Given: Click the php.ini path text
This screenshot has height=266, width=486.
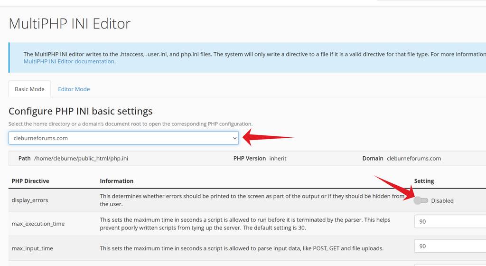Looking at the screenshot, I should tap(81, 159).
